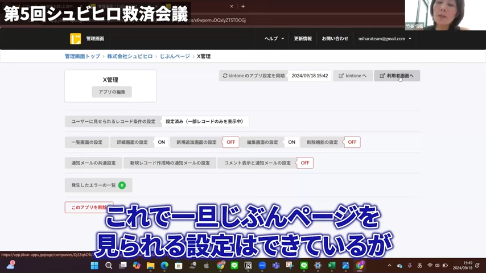486x273 pixels.
Task: Open Microsoft Teams from the taskbar
Action: pyautogui.click(x=276, y=266)
